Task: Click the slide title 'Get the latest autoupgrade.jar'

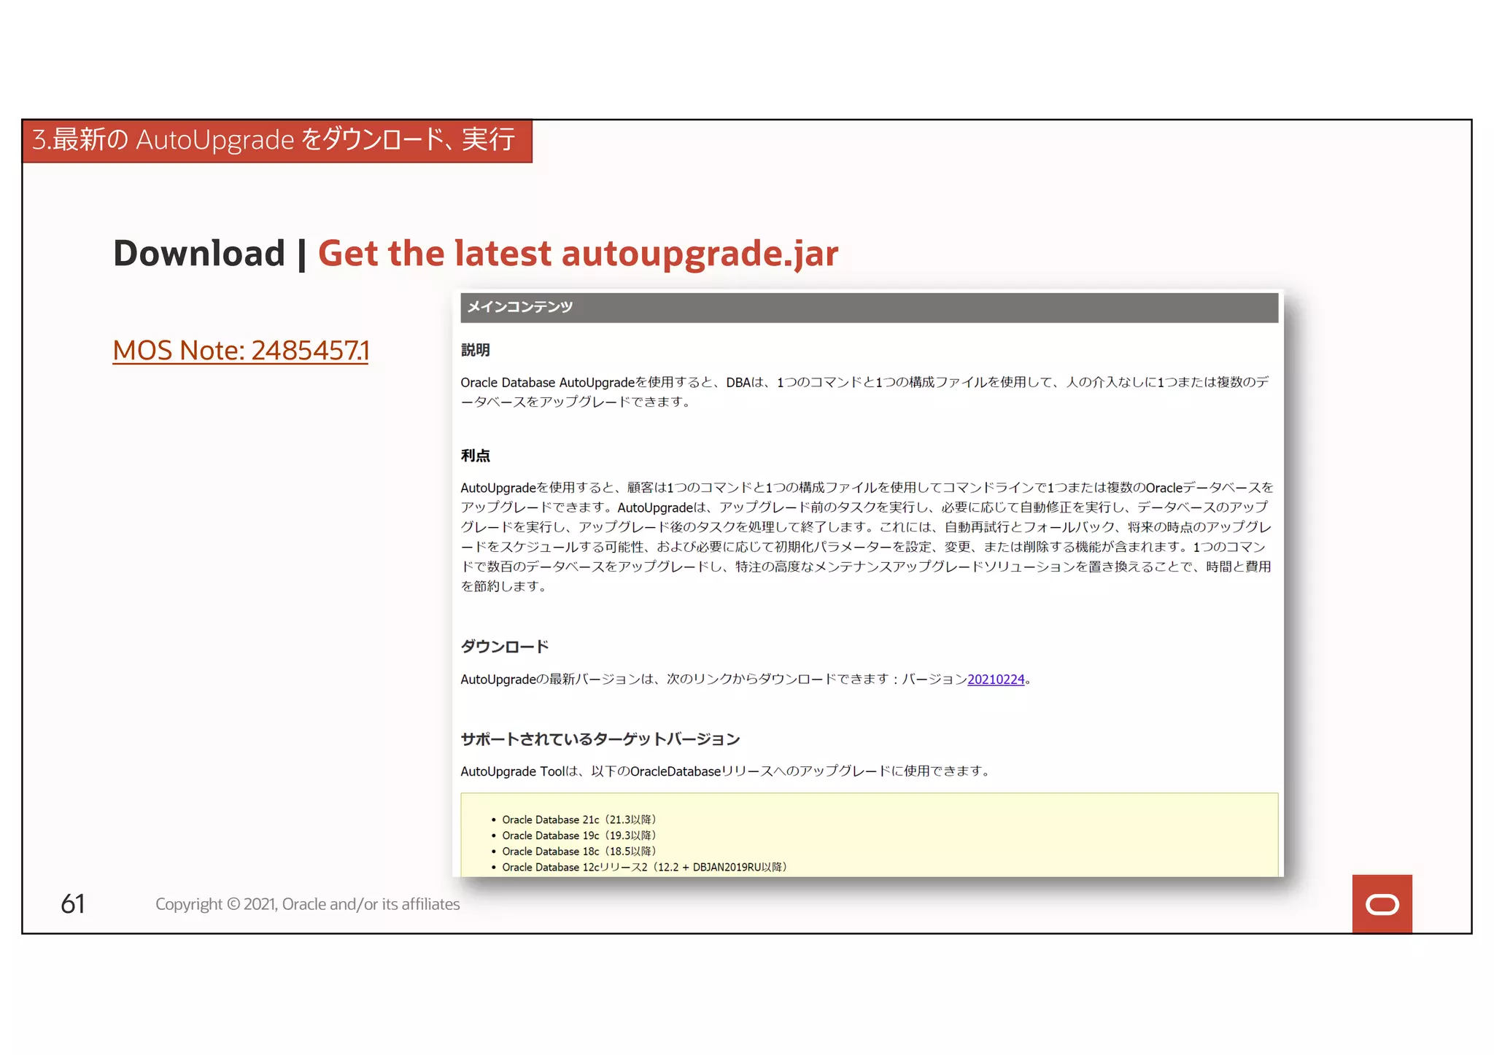Action: (578, 254)
